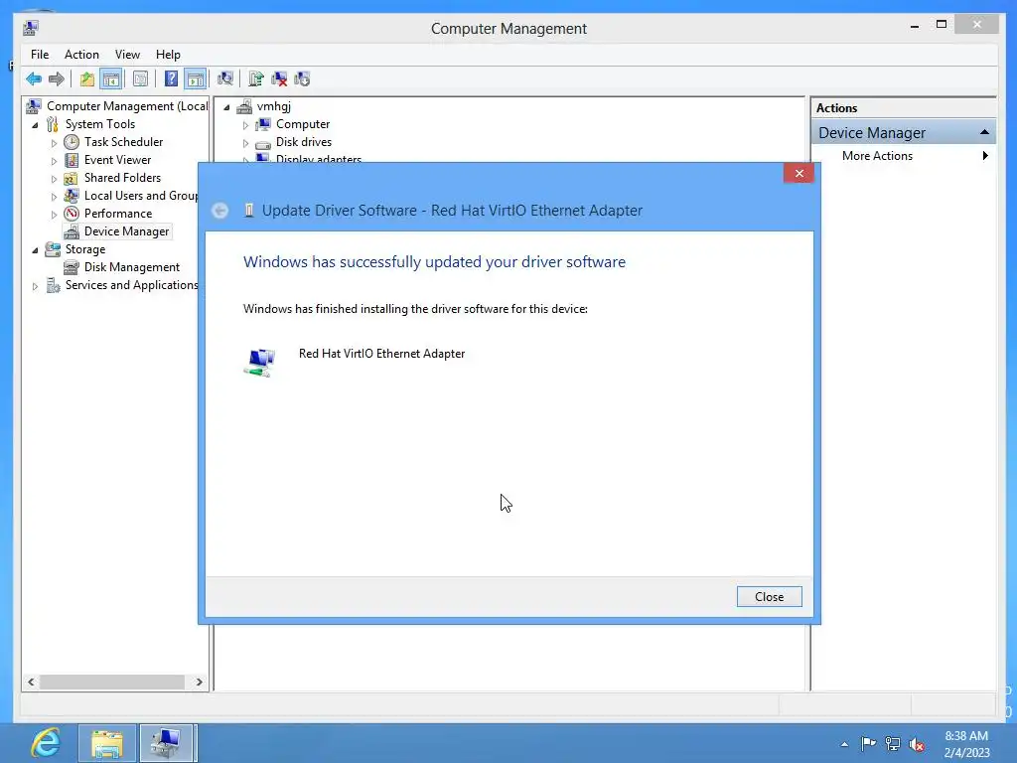Image resolution: width=1017 pixels, height=763 pixels.
Task: Click the Task Scheduler clock icon
Action: point(72,141)
